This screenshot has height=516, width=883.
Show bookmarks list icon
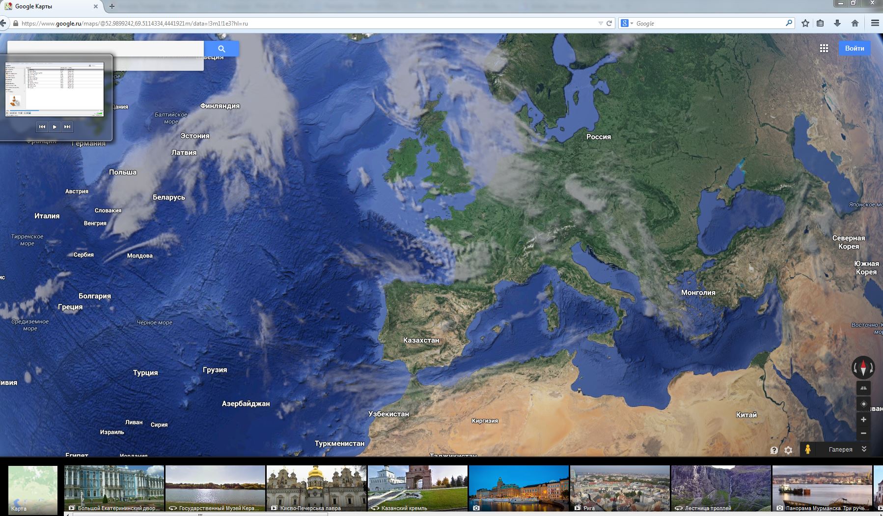[x=820, y=23]
